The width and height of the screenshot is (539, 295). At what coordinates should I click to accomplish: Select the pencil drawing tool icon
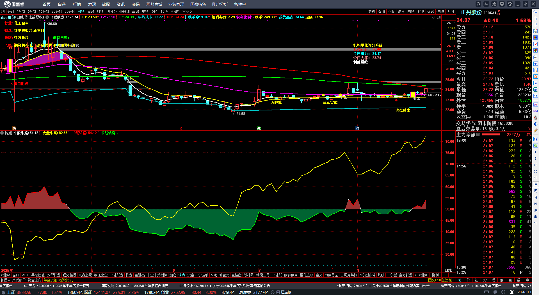click(x=536, y=130)
